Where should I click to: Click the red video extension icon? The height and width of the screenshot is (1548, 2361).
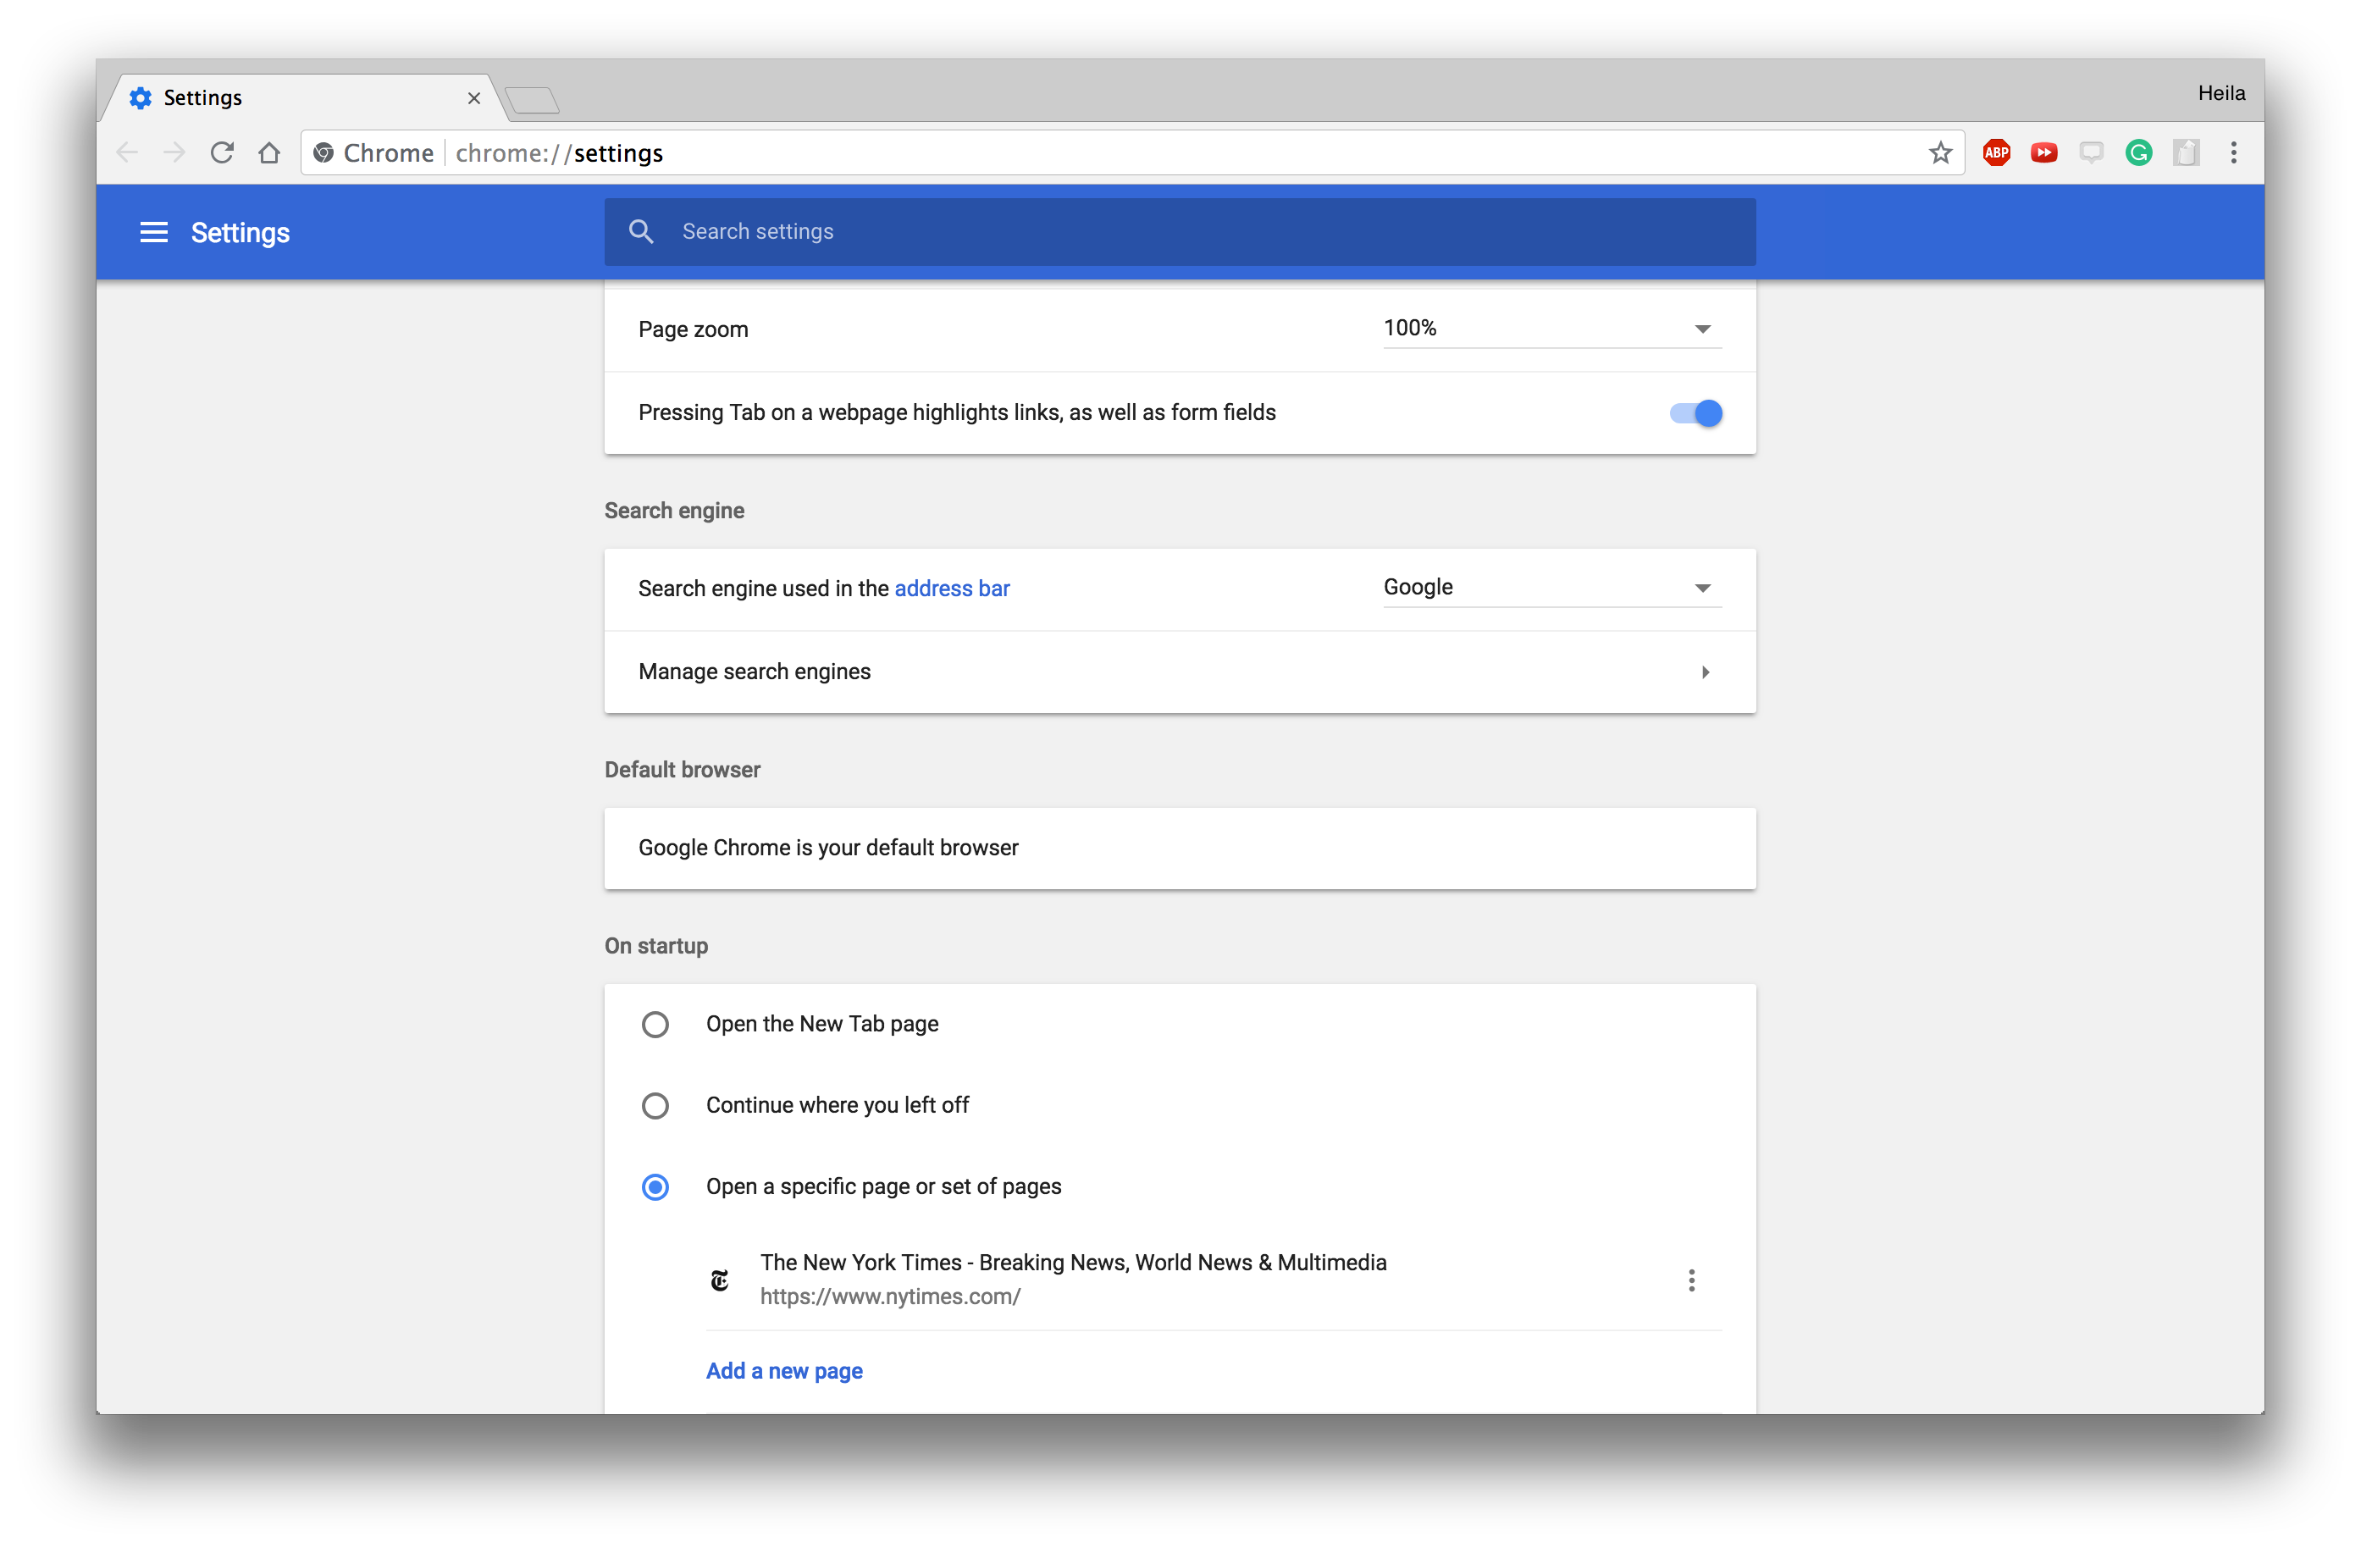coord(2043,152)
